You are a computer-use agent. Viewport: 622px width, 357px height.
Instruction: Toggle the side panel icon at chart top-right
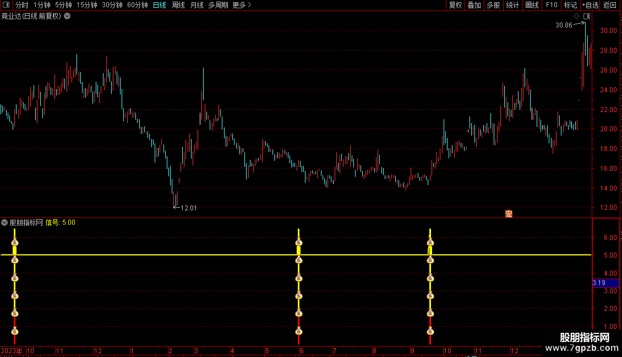coord(587,16)
